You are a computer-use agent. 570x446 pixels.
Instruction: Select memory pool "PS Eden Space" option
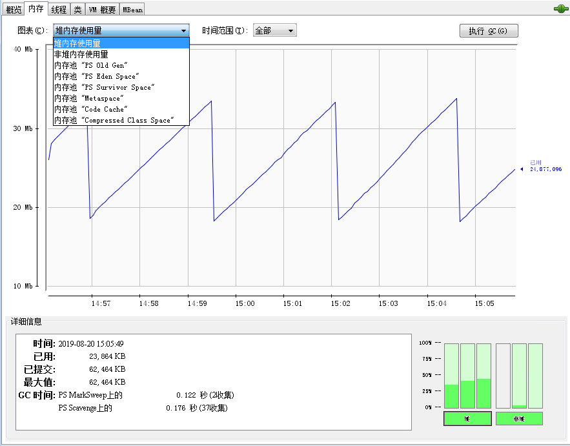(x=121, y=76)
